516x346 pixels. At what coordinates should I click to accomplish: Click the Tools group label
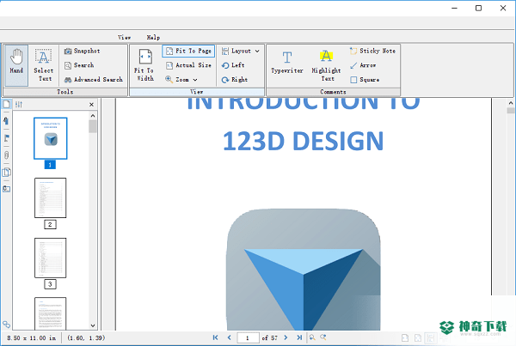(65, 92)
